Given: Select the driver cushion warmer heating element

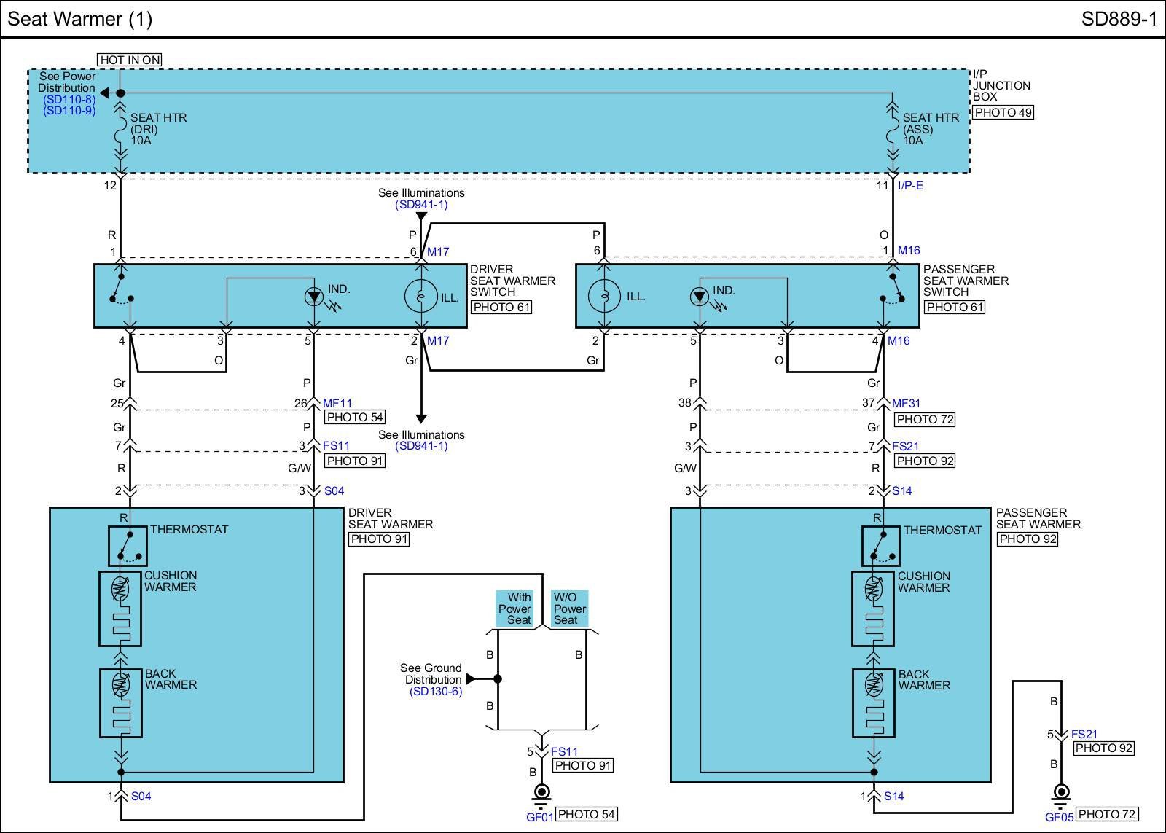Looking at the screenshot, I should [x=120, y=608].
